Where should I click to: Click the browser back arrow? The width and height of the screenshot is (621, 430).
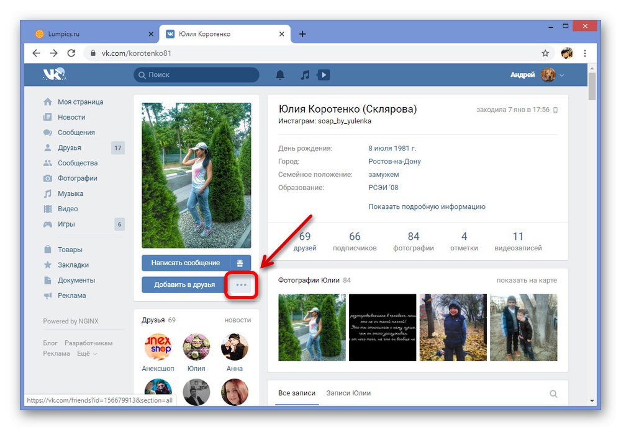[36, 53]
